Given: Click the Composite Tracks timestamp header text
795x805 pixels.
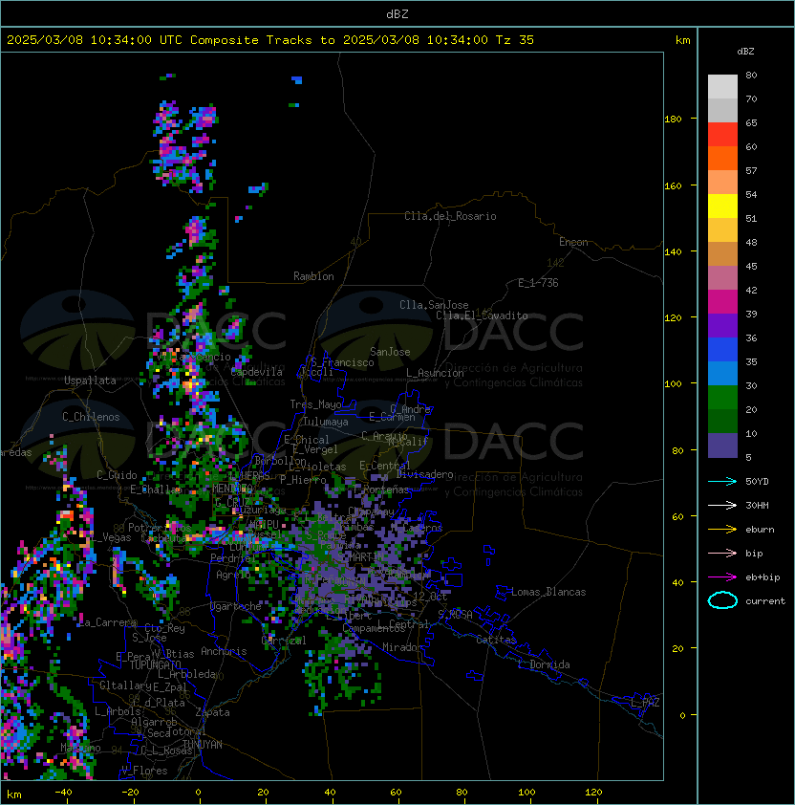Looking at the screenshot, I should (270, 40).
